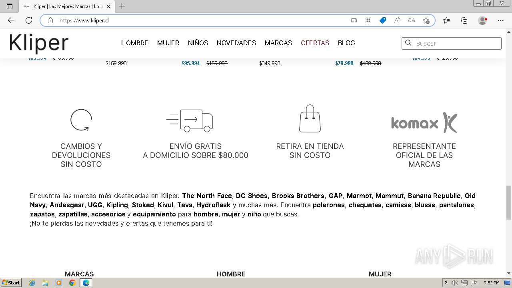Open the Banana Republic link
Screen dimensions: 512x288
pyautogui.click(x=434, y=196)
